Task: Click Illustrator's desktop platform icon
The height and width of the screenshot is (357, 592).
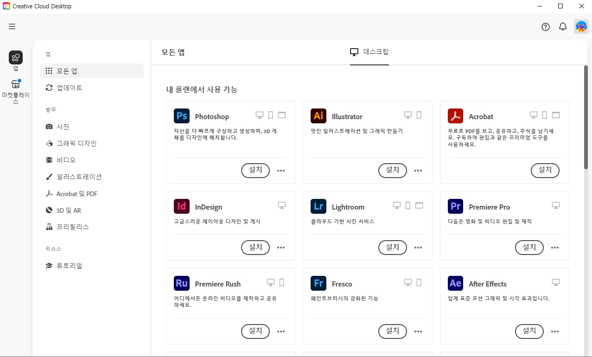Action: pos(408,115)
